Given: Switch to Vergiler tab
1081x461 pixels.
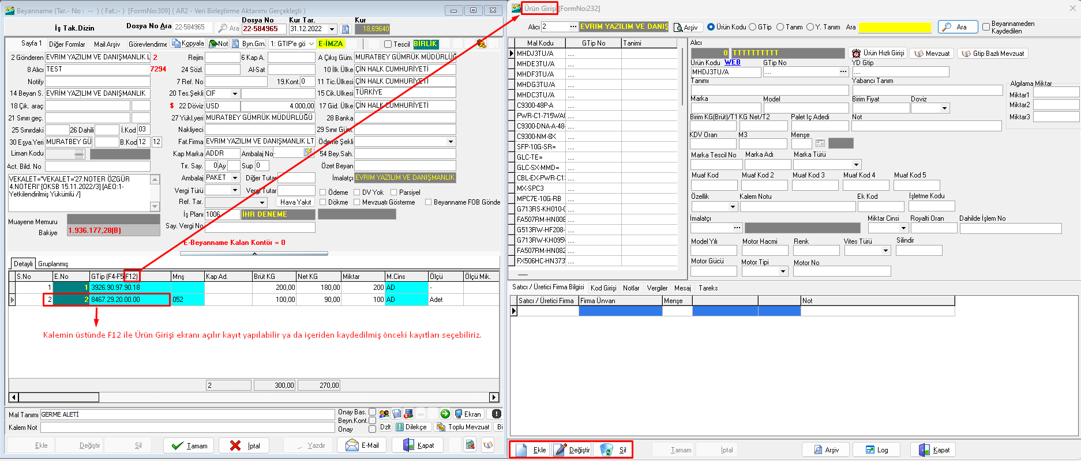Looking at the screenshot, I should click(x=657, y=288).
